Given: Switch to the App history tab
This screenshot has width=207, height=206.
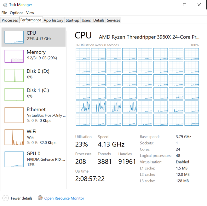Looking at the screenshot, I should [54, 20].
